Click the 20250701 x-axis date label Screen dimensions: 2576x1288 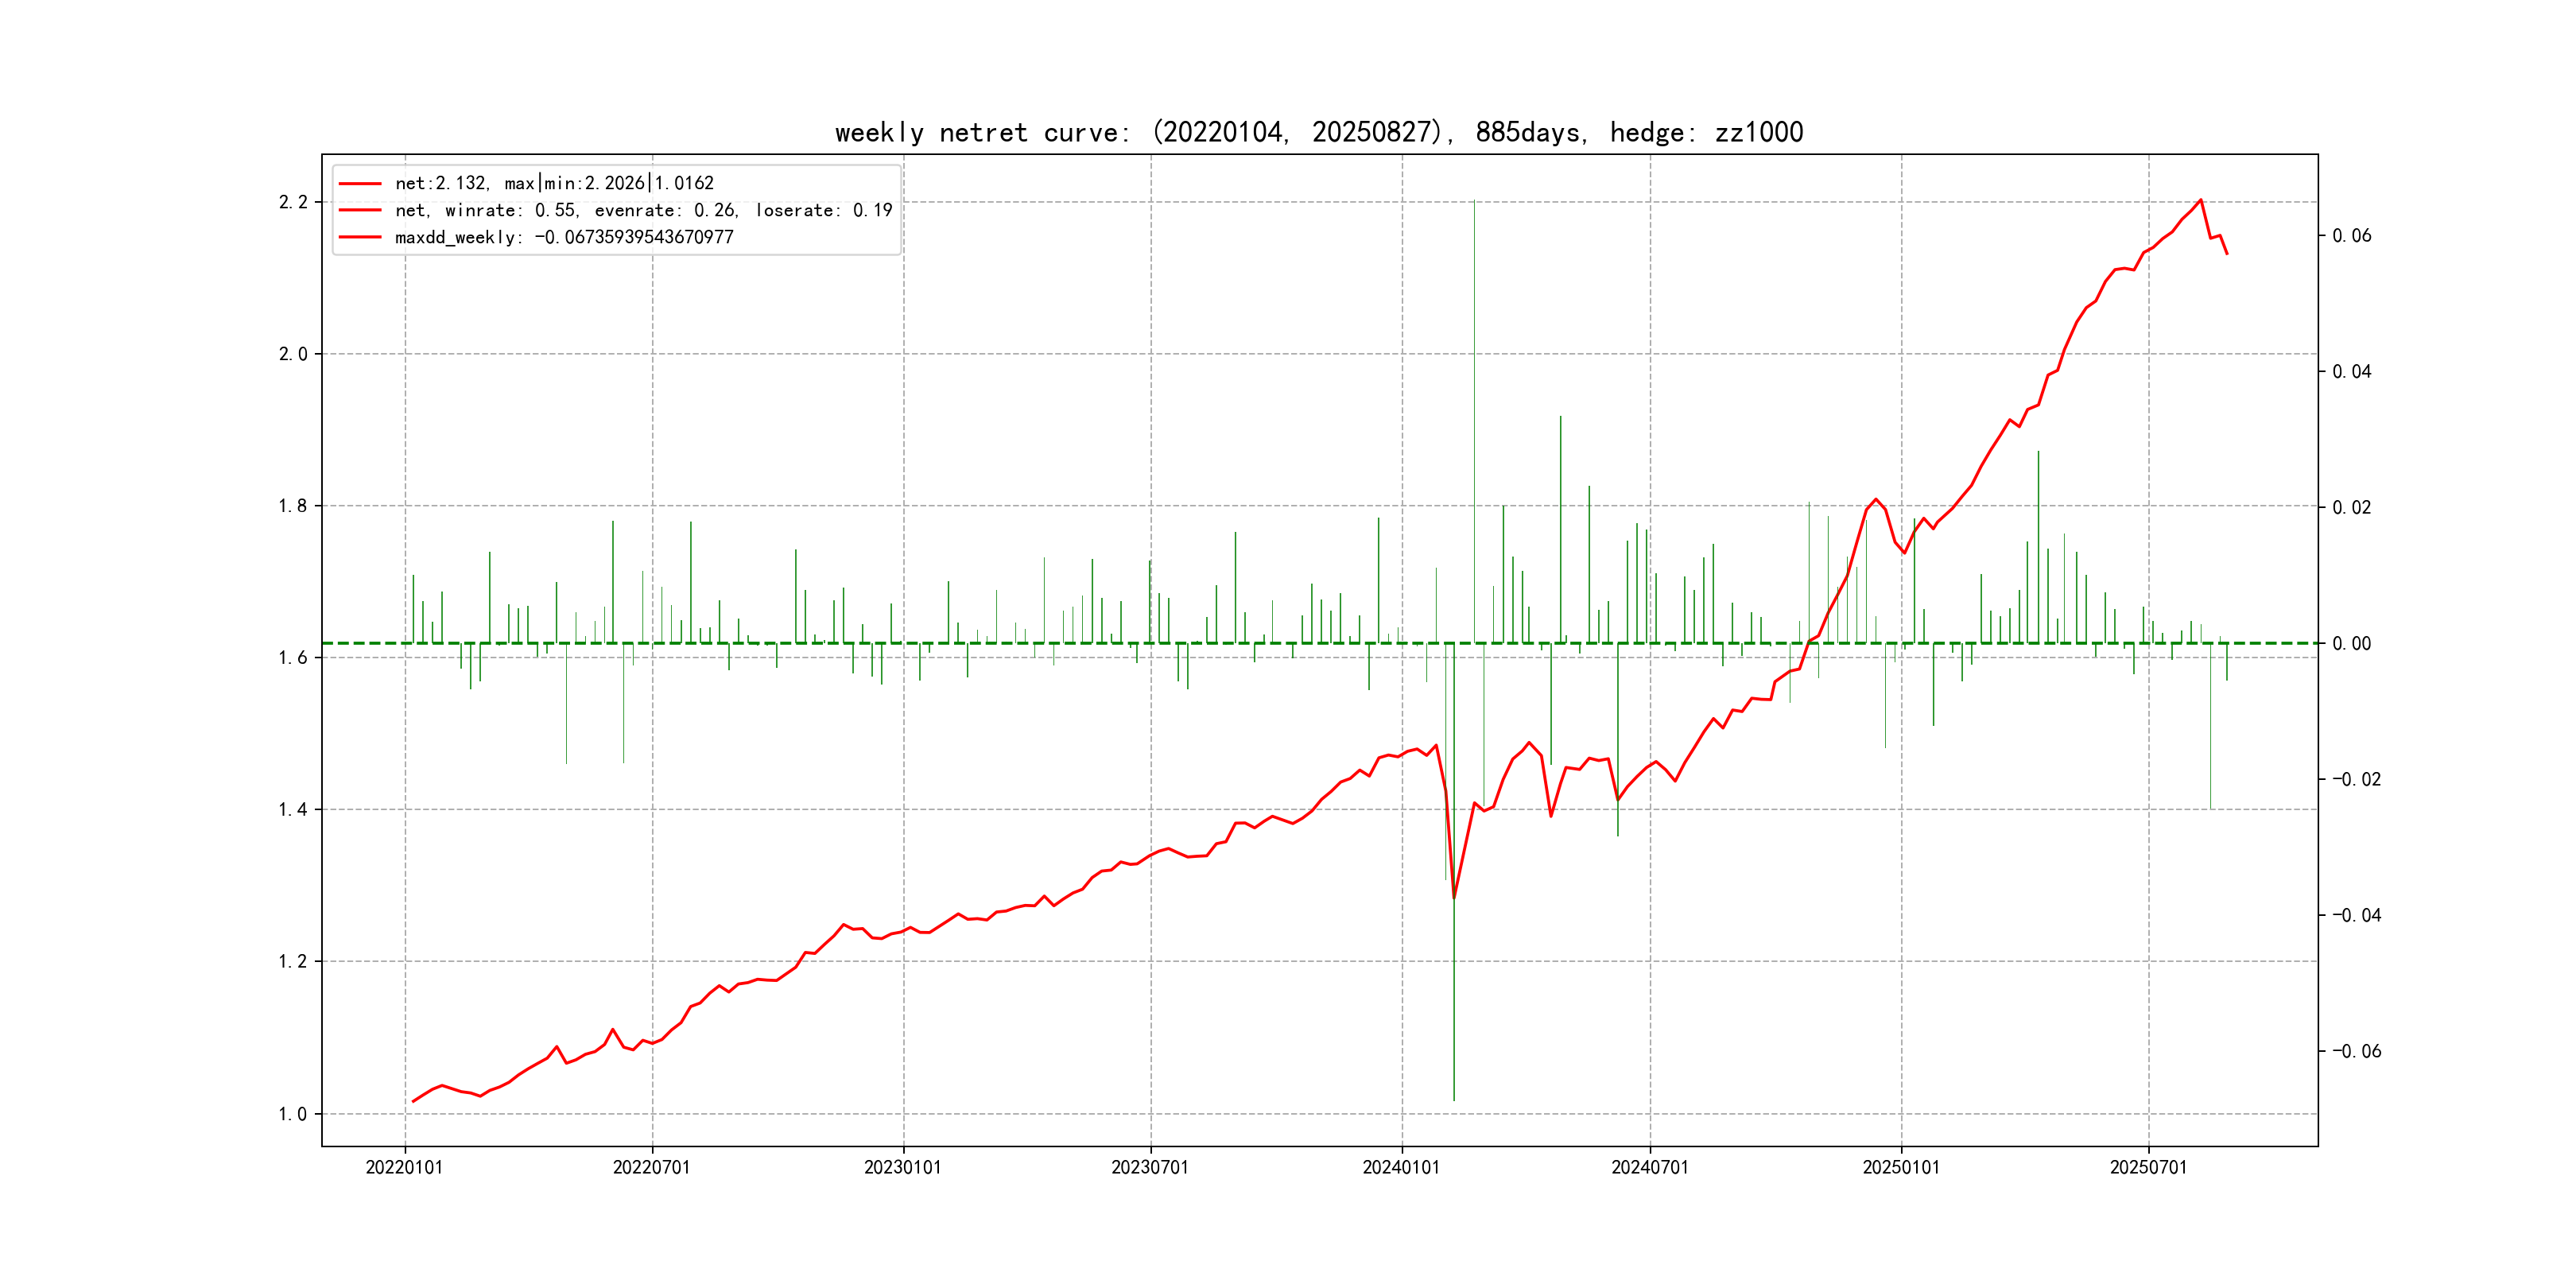point(2148,1168)
